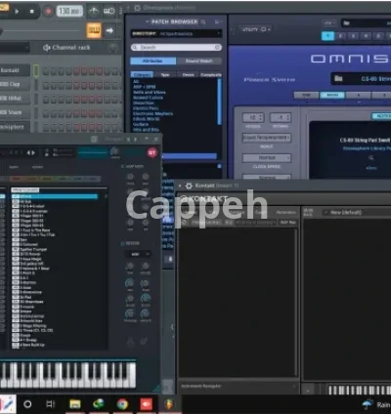Image resolution: width=391 pixels, height=414 pixels.
Task: Click folder icon in top multi name display
Action: coord(346,23)
